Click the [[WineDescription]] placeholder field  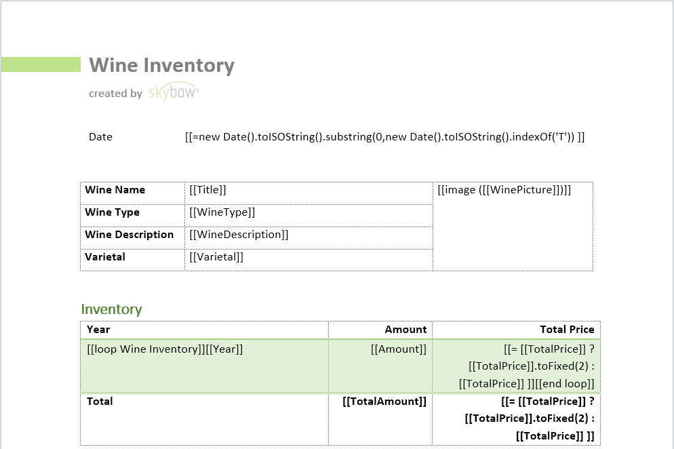click(x=239, y=235)
